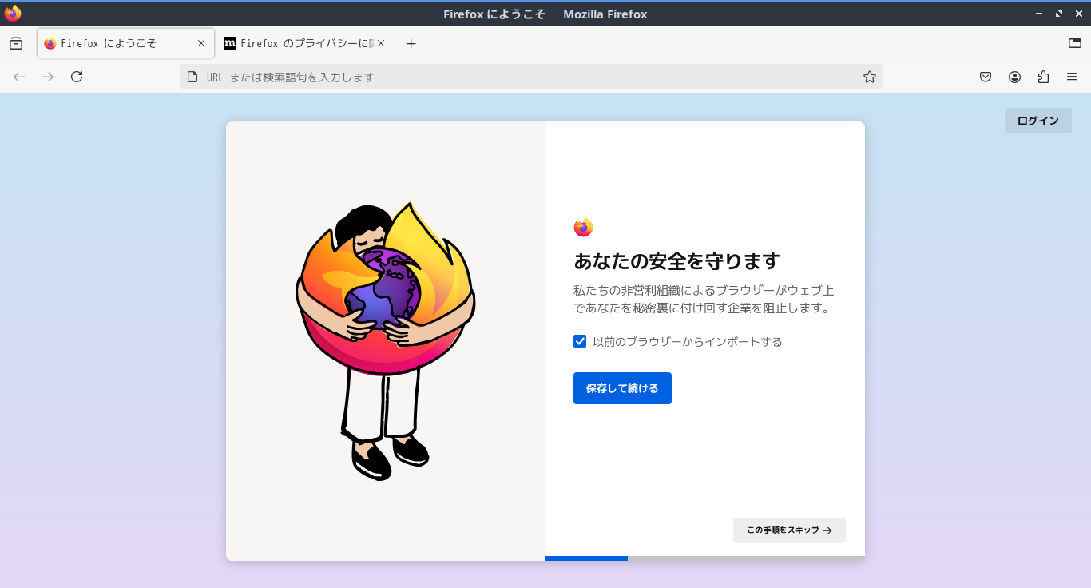Click the Firefox logo in title bar
Image resolution: width=1091 pixels, height=588 pixels.
click(x=13, y=14)
